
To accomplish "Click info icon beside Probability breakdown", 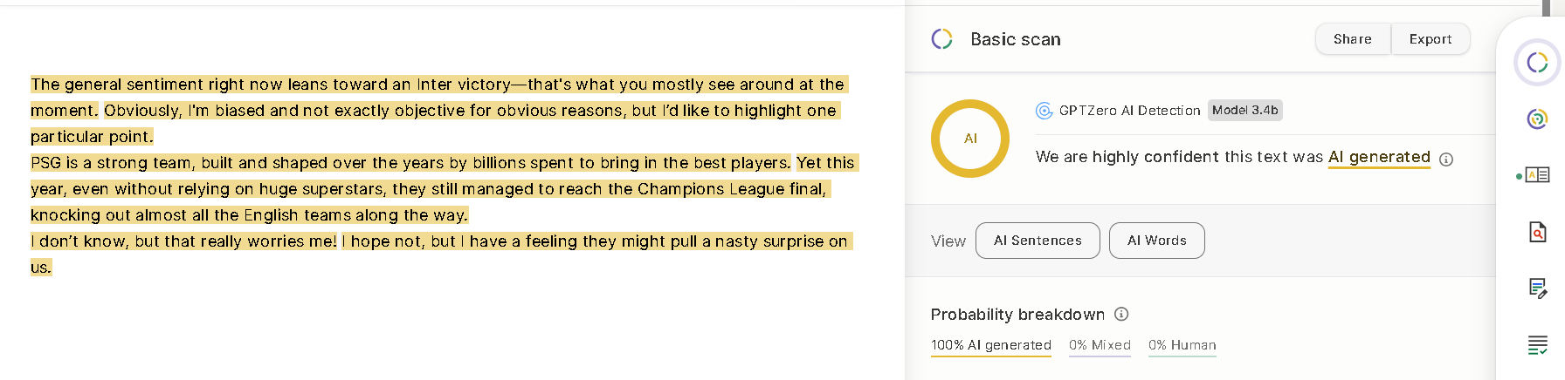I will click(x=1122, y=314).
